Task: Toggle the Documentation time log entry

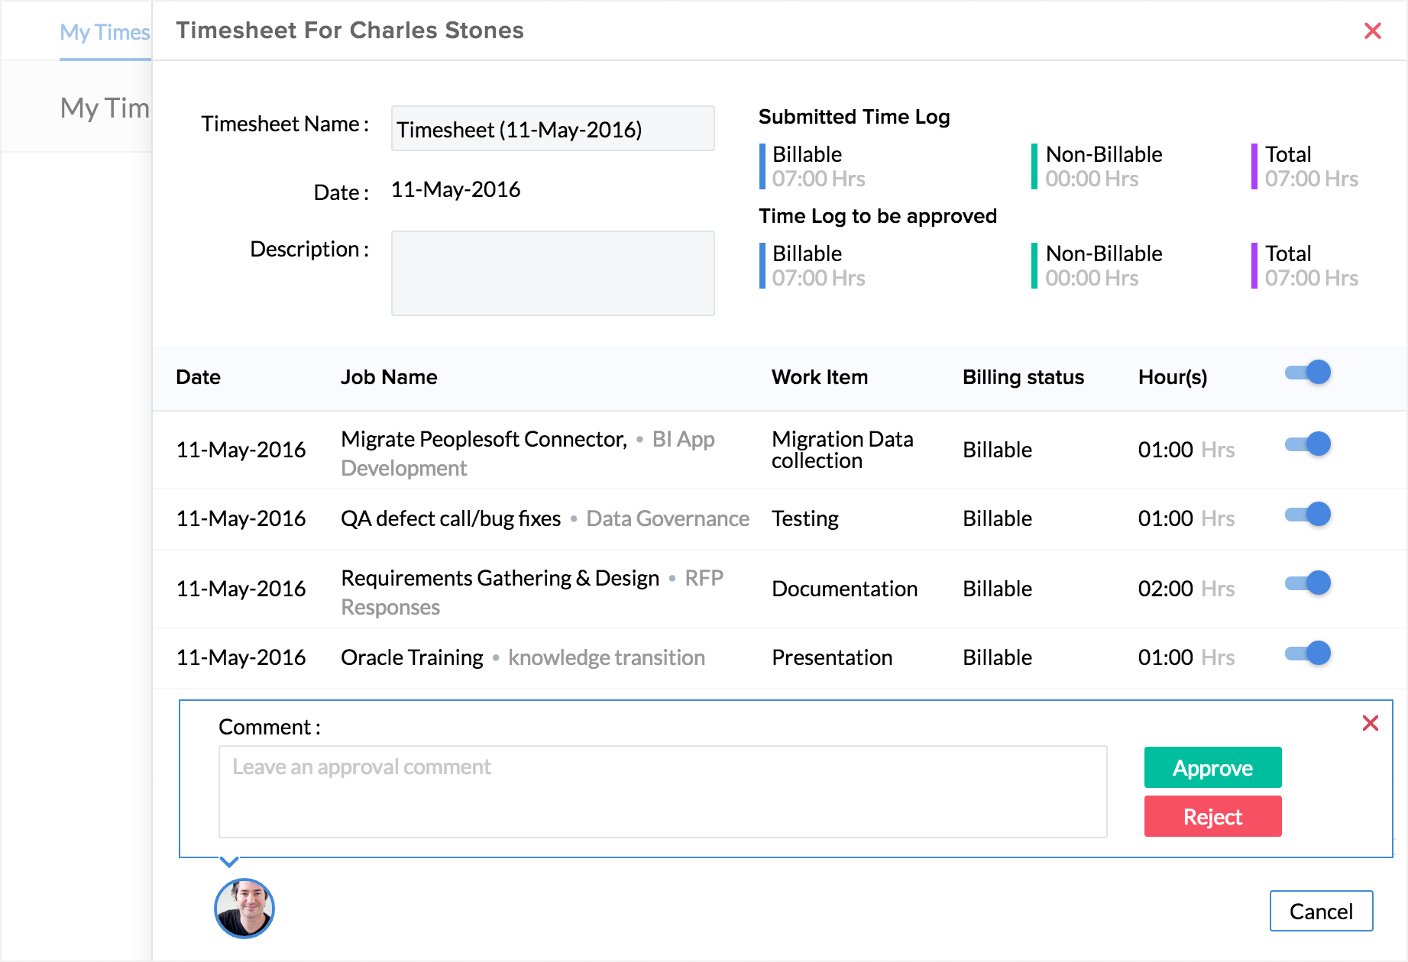Action: 1308,583
